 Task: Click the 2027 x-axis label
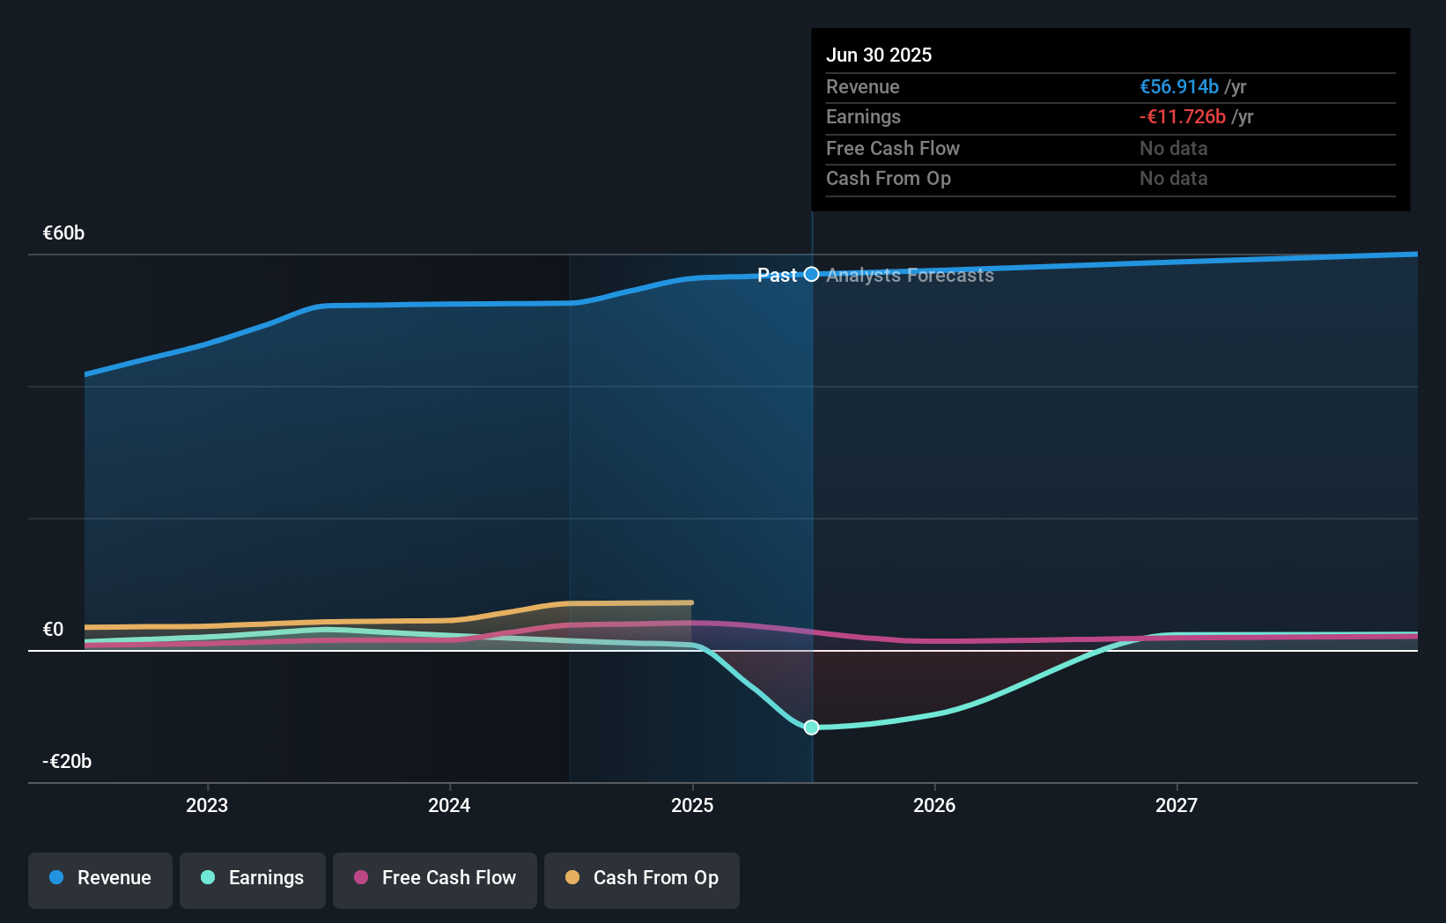(x=1177, y=806)
